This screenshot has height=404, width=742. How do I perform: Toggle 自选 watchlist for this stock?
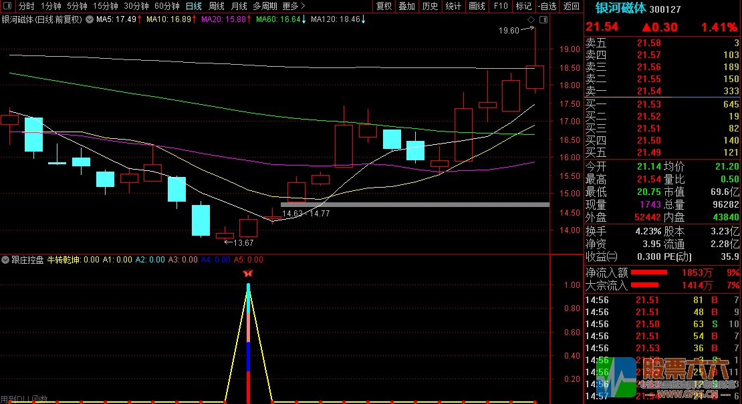click(x=547, y=6)
